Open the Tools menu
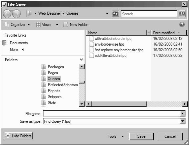This screenshot has width=189, height=145. 116,136
